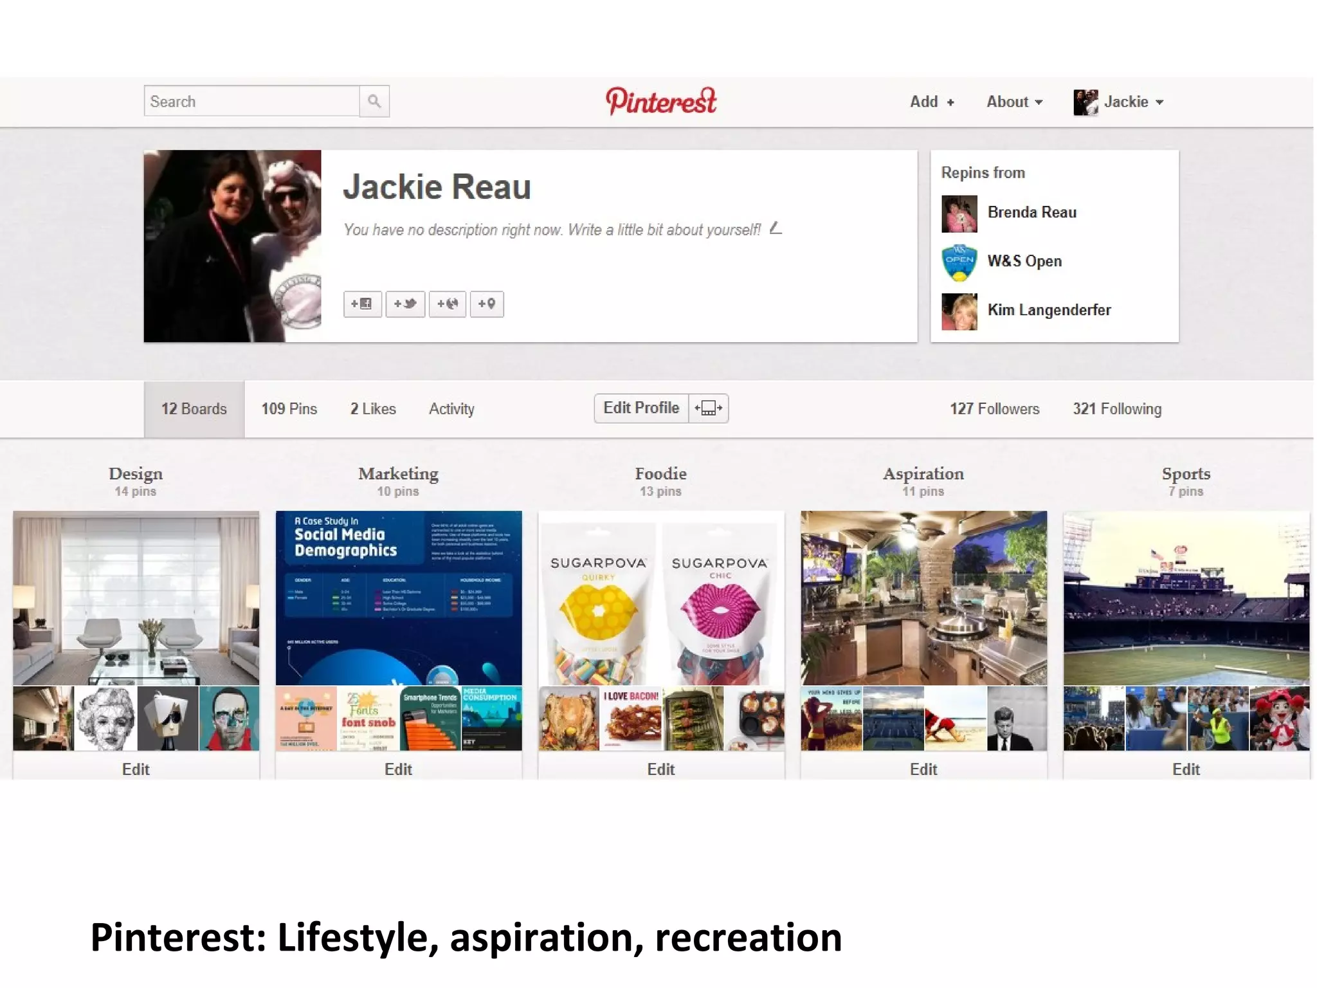
Task: Click the Edit Profile button
Action: click(641, 408)
